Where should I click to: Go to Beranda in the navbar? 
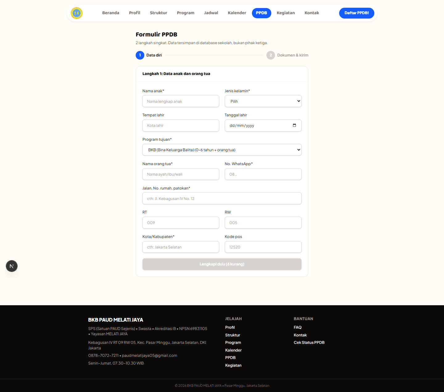(111, 13)
